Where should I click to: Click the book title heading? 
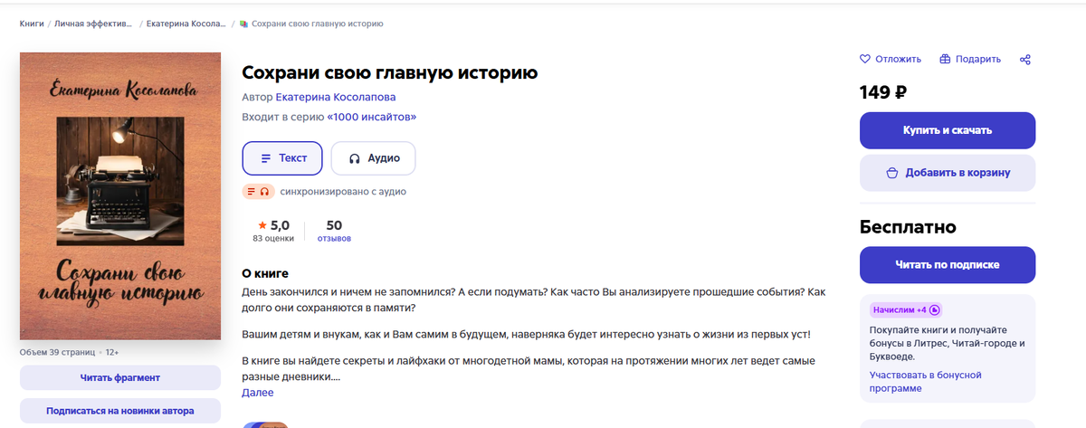[390, 71]
